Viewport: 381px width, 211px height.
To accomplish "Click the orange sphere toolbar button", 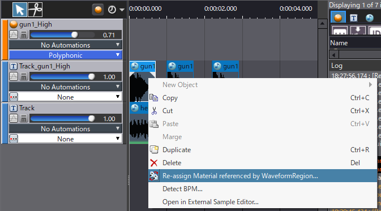I will (98, 10).
